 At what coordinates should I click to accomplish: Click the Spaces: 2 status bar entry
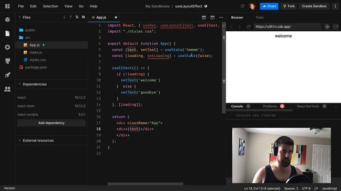[x=291, y=188]
